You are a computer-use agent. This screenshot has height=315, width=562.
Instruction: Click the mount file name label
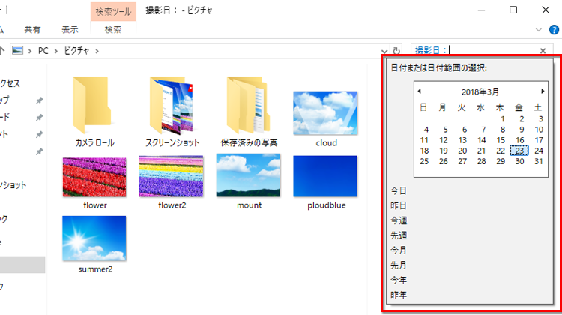coord(249,205)
